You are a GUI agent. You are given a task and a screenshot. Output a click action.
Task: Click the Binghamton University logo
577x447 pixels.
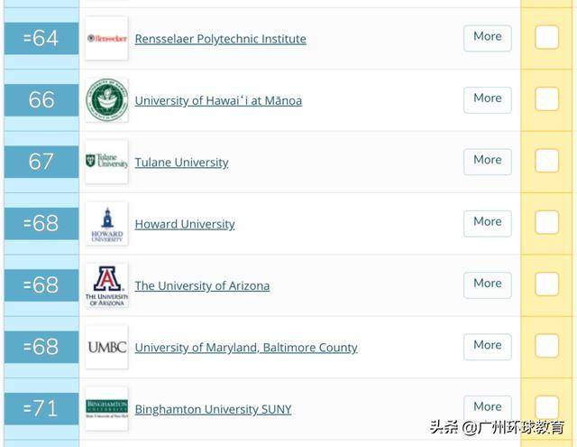click(x=106, y=408)
